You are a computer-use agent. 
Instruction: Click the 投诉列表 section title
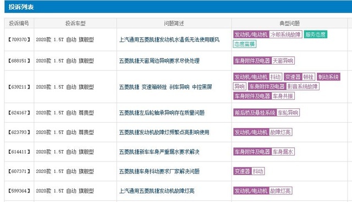click(x=21, y=7)
